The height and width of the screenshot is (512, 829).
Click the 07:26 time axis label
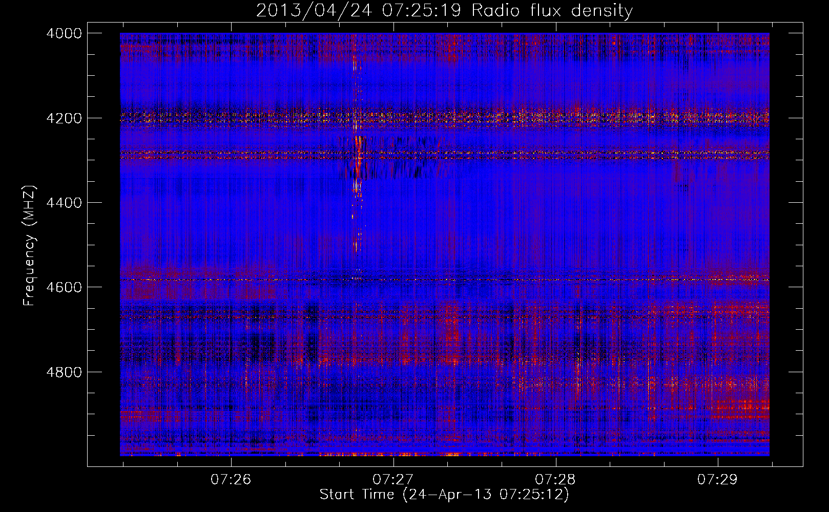tap(231, 480)
